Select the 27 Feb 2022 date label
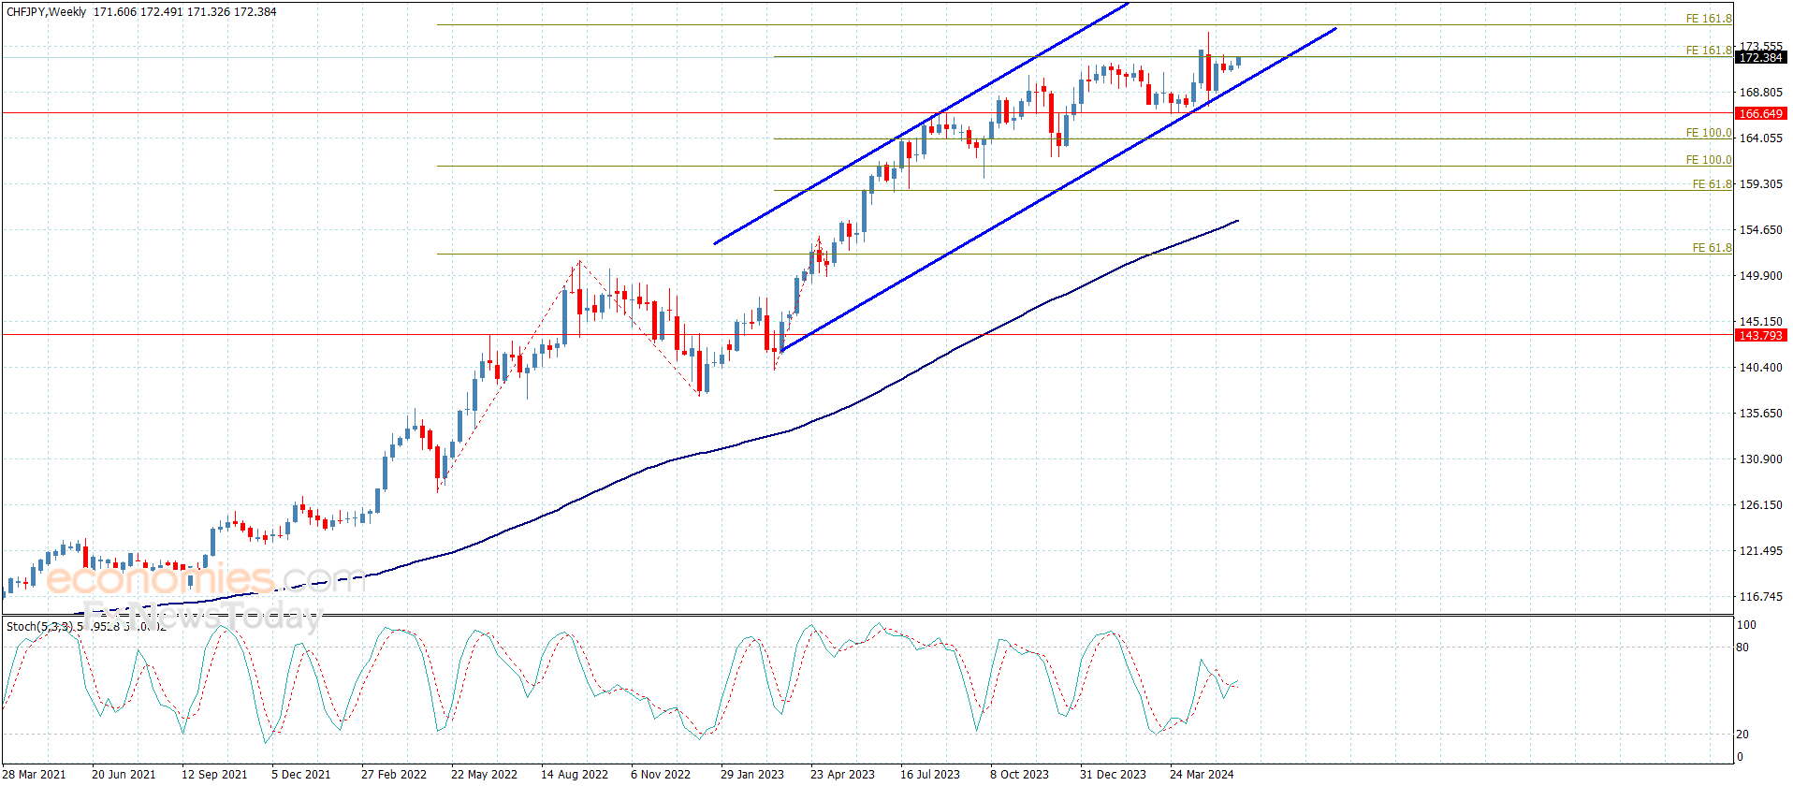The image size is (1793, 786). (x=394, y=775)
